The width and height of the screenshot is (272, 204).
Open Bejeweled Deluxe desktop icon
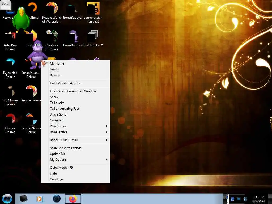(10, 68)
